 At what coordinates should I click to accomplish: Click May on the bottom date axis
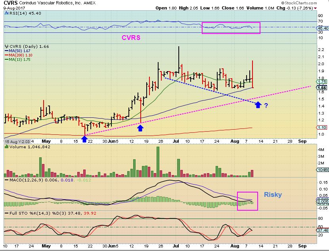[x=46, y=246]
